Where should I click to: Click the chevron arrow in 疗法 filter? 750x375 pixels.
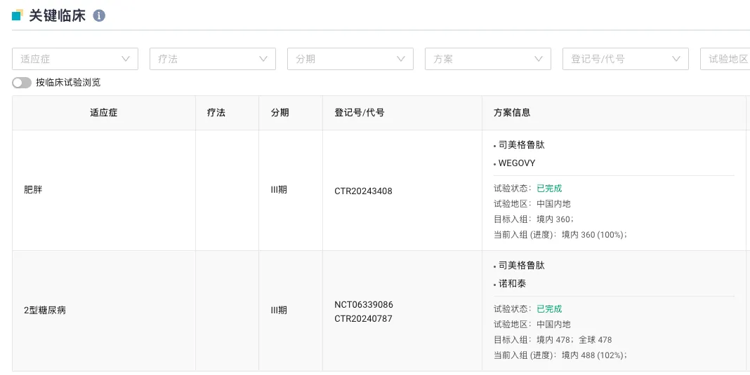tap(263, 59)
